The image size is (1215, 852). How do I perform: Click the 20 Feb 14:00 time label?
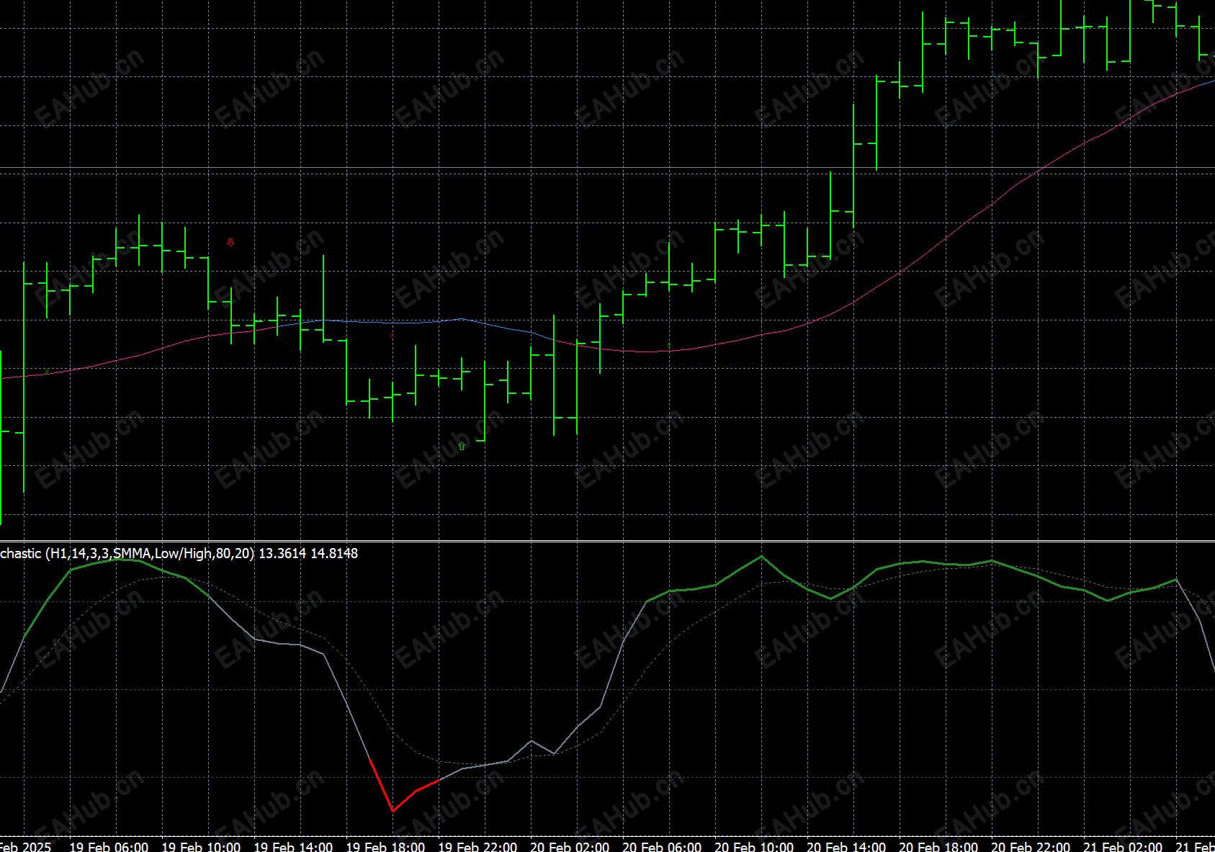point(846,846)
